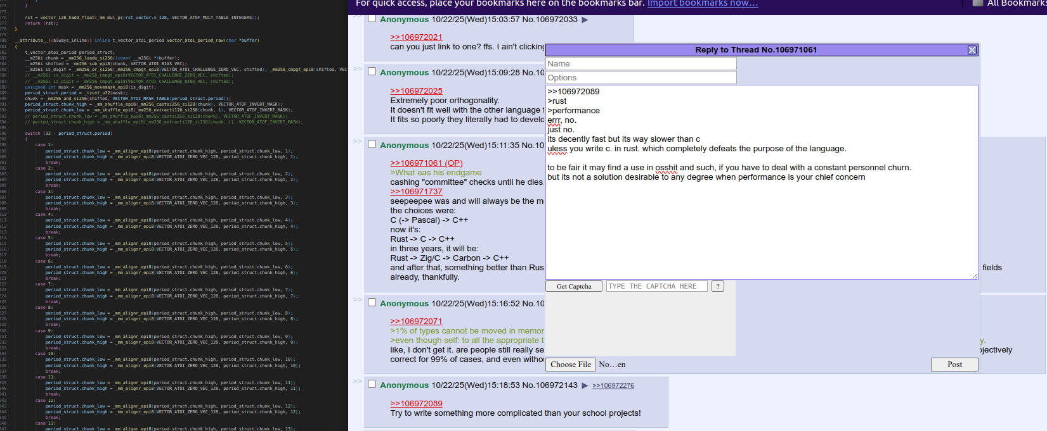The width and height of the screenshot is (1047, 431).
Task: Click text 'Rust -> Zig/C -> Carbon -> C++'
Action: (450, 258)
